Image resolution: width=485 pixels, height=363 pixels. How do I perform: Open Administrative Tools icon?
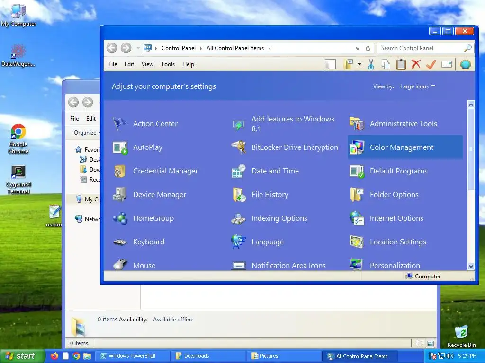pos(357,124)
